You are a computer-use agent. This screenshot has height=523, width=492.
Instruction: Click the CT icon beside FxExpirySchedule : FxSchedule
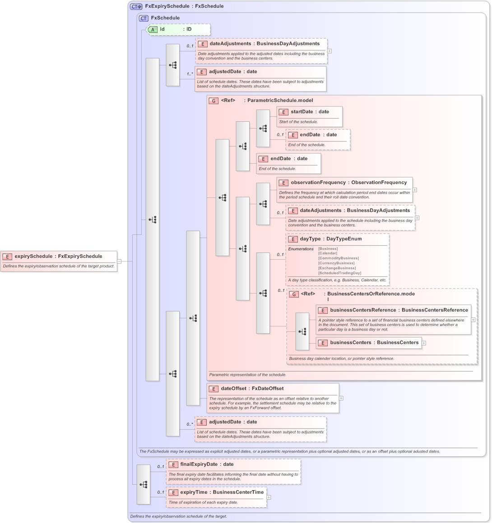[136, 6]
